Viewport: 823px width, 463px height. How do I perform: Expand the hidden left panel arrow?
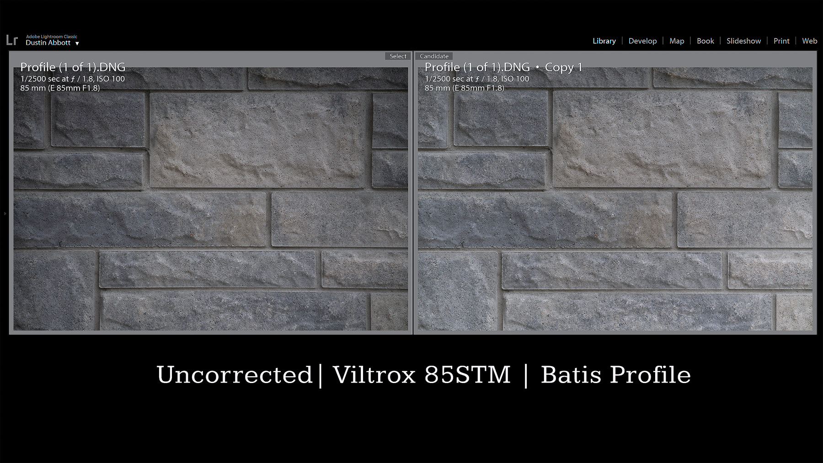point(5,213)
